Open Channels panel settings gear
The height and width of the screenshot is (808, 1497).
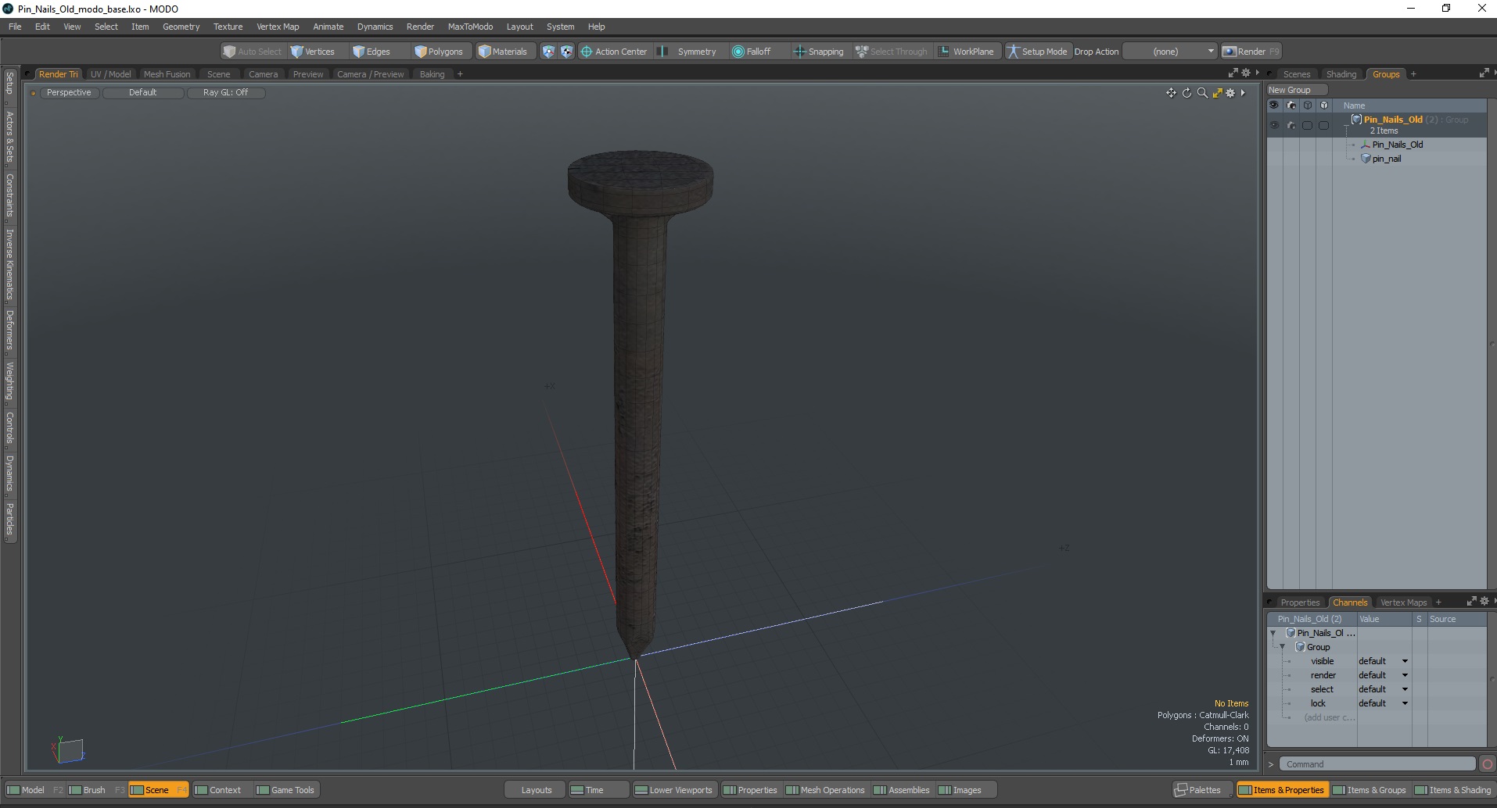pos(1484,601)
